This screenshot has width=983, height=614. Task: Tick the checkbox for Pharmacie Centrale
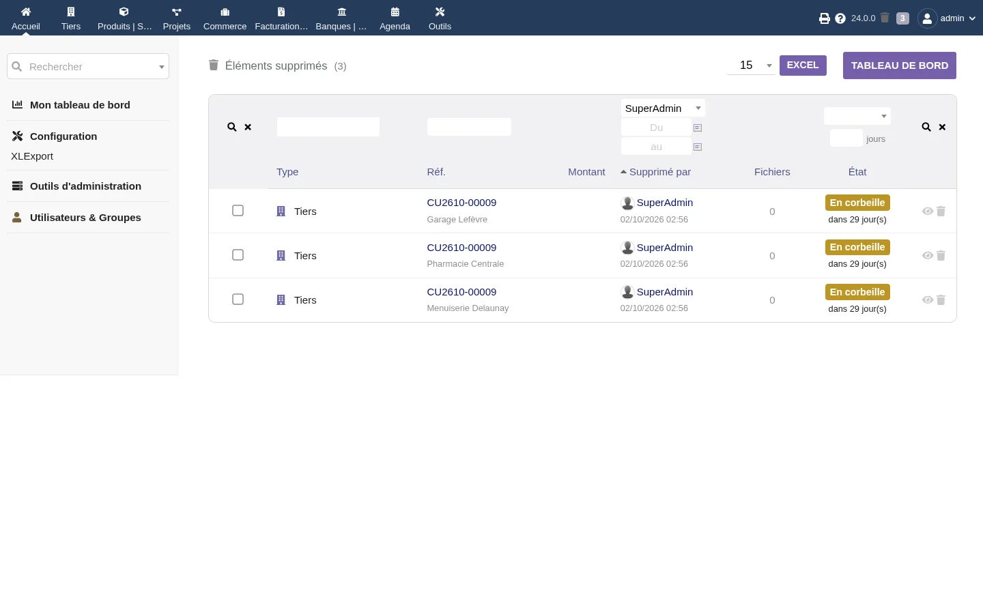(238, 254)
